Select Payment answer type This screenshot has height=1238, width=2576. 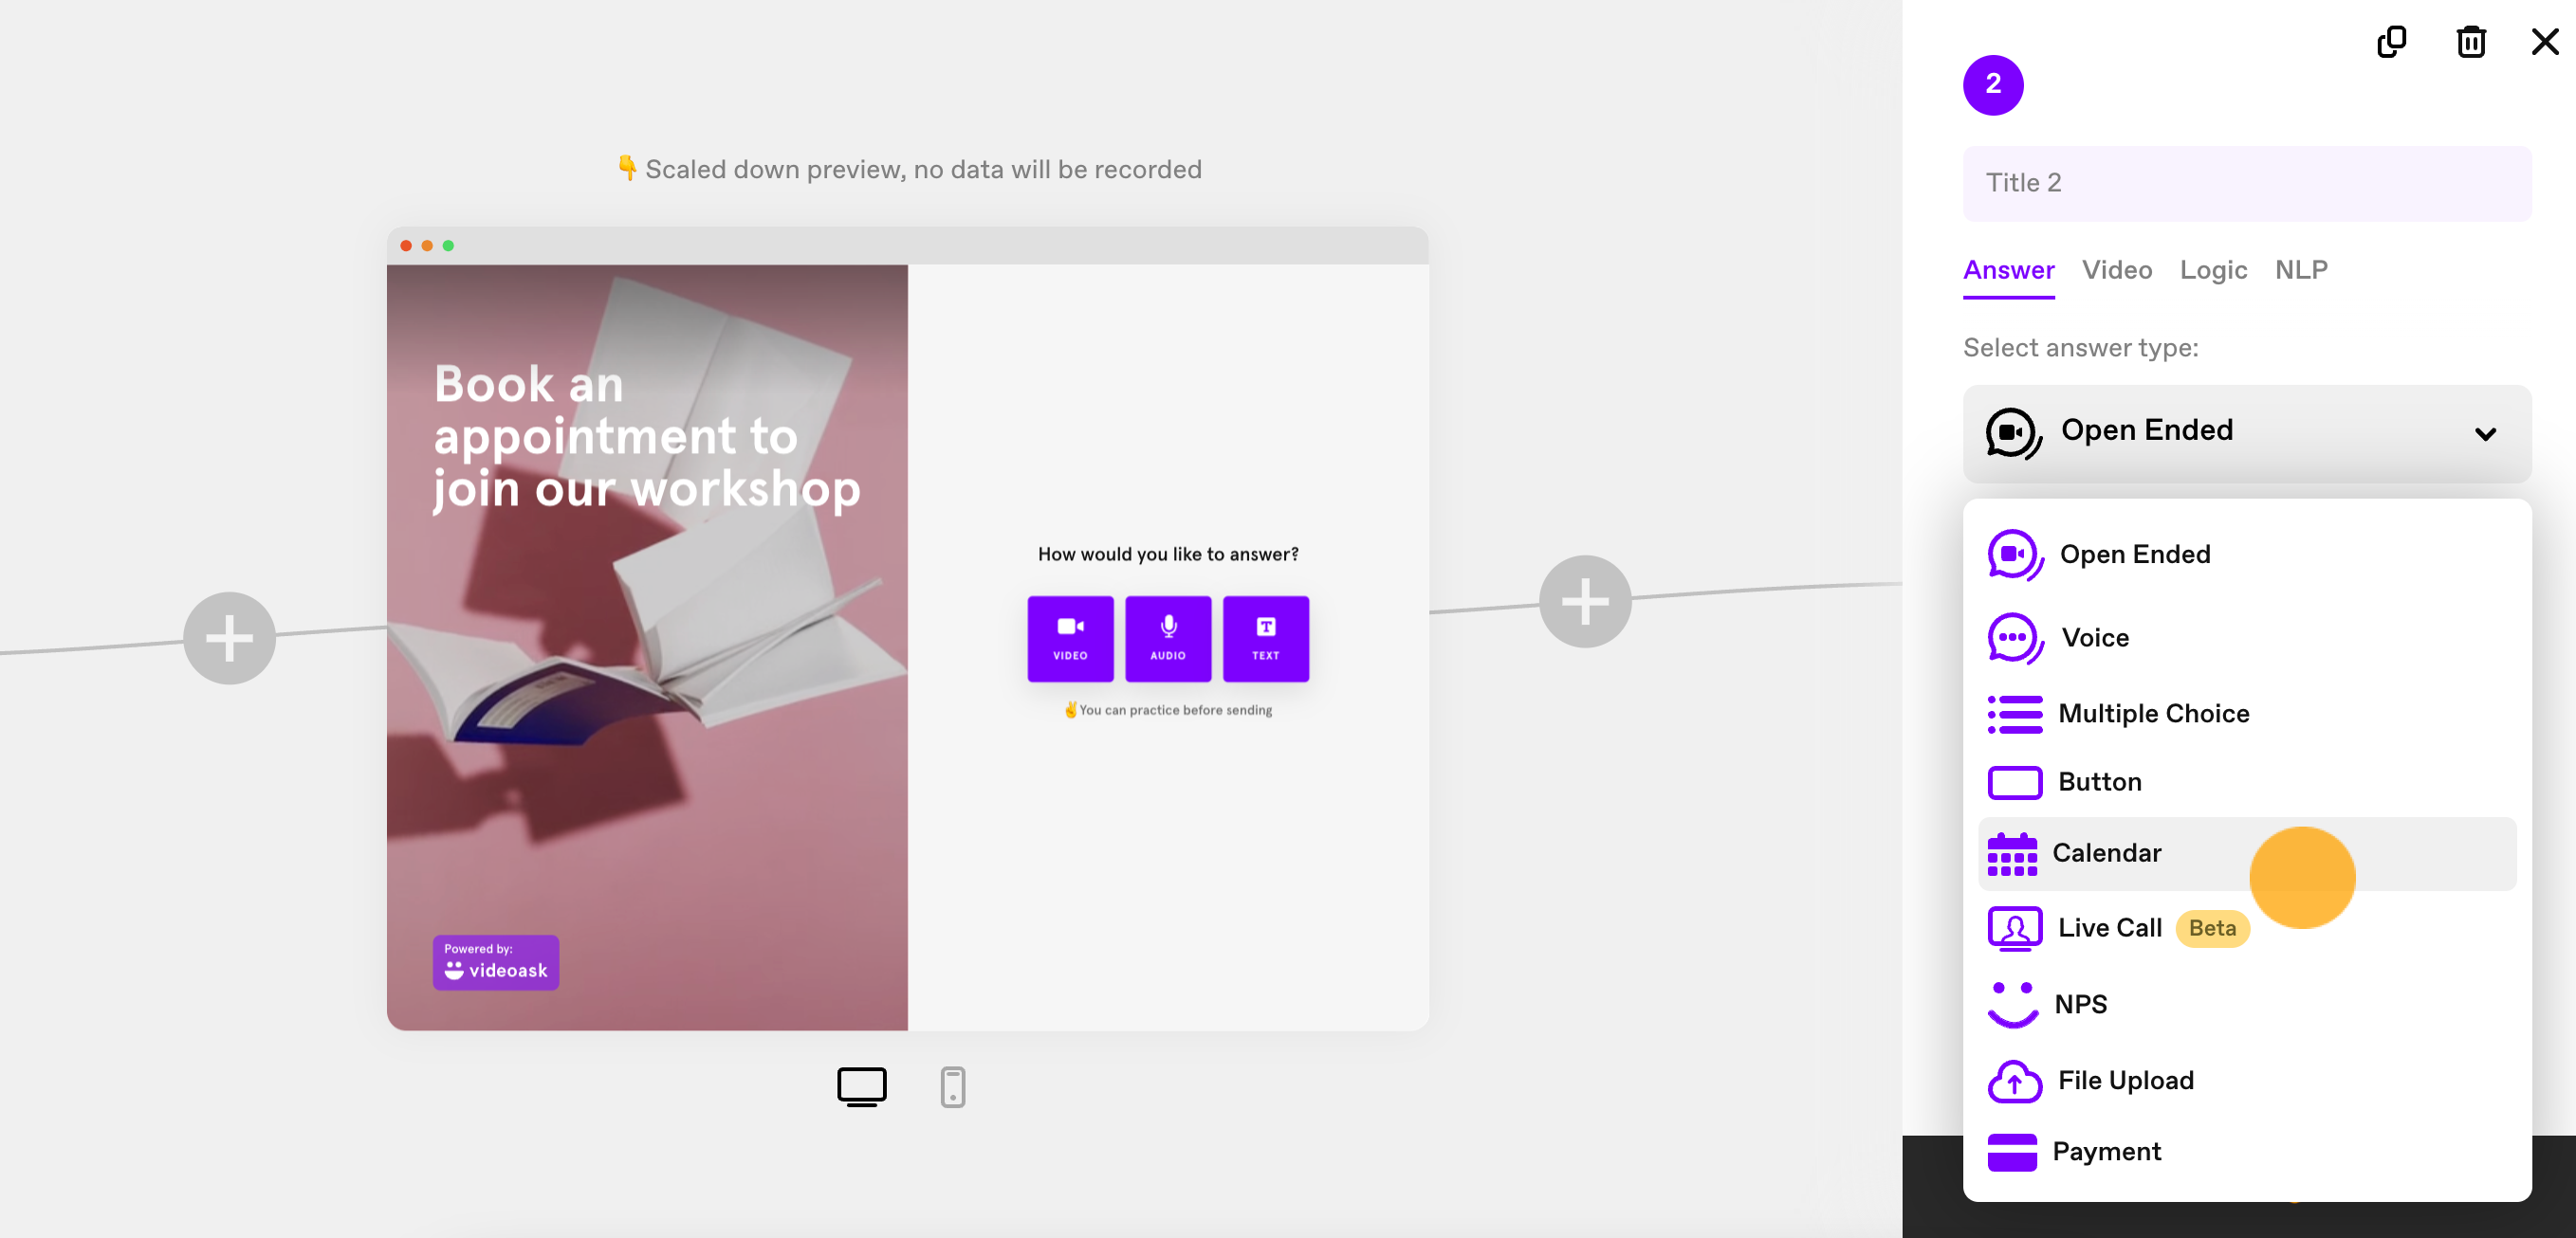[2246, 1151]
